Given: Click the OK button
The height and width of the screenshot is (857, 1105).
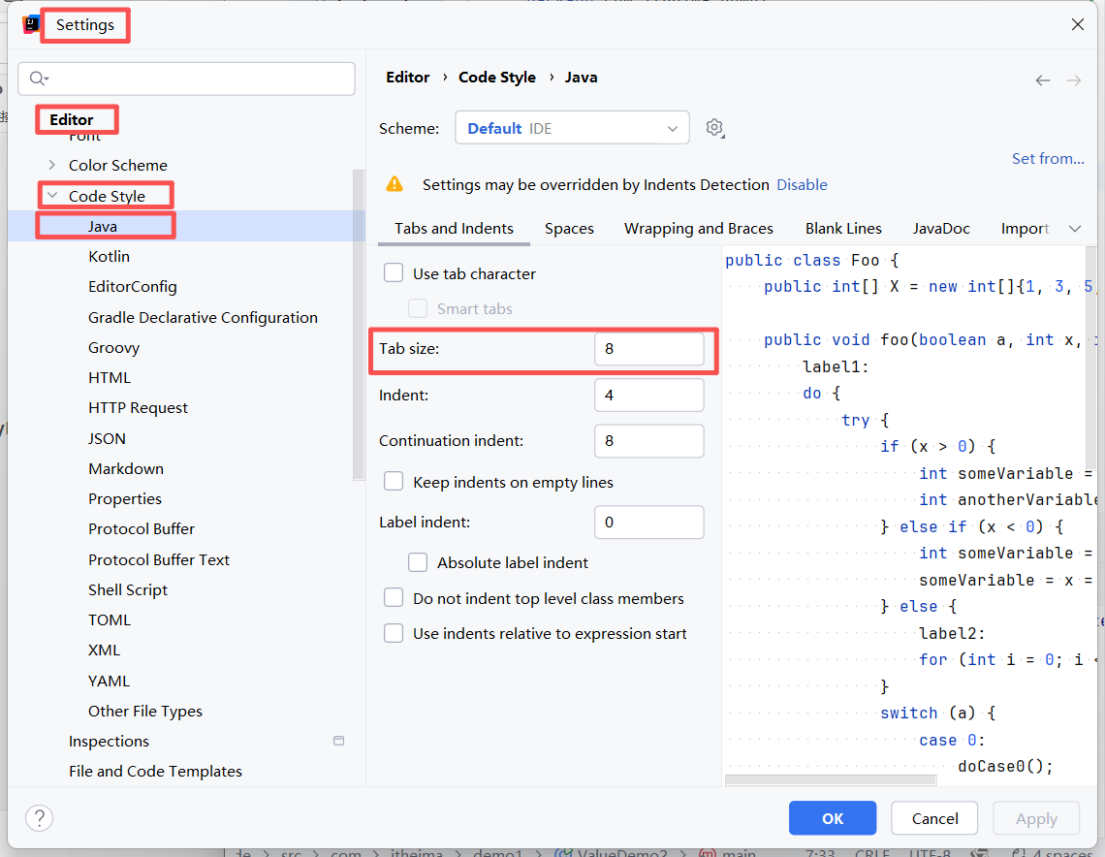Looking at the screenshot, I should 833,818.
